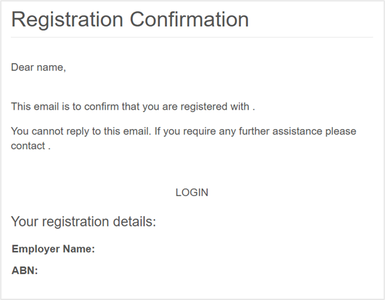
Task: Click the word Registration in the title
Action: 67,20
